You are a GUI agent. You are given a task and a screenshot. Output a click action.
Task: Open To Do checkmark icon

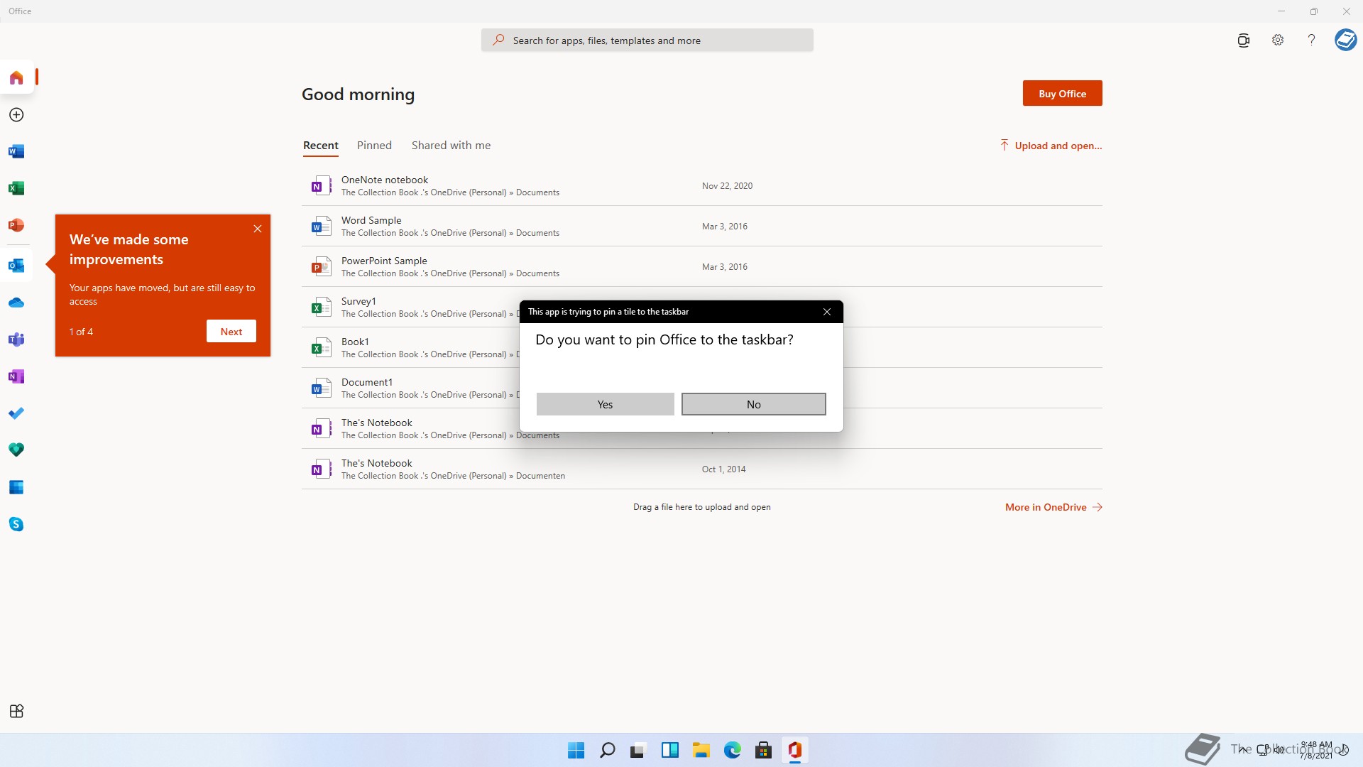[x=16, y=413]
